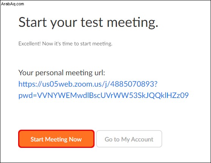The height and width of the screenshot is (163, 211).
Task: Click the https:// prefix of the meeting URL
Action: (x=30, y=84)
